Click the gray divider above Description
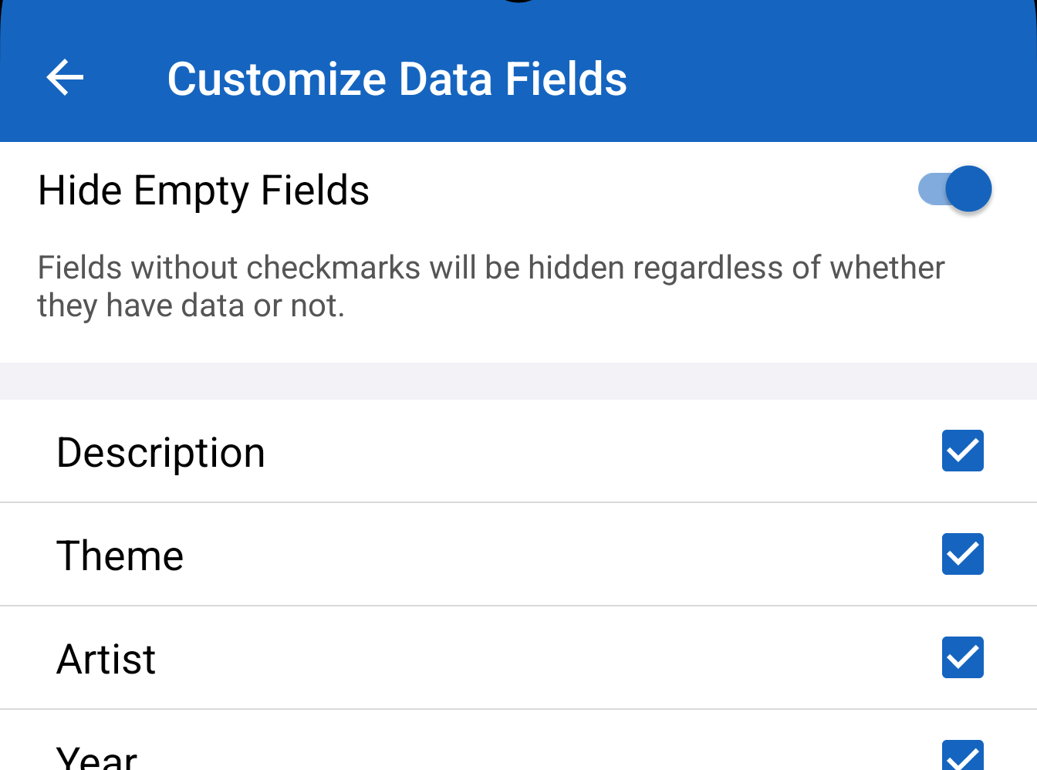This screenshot has height=770, width=1037. tap(518, 381)
